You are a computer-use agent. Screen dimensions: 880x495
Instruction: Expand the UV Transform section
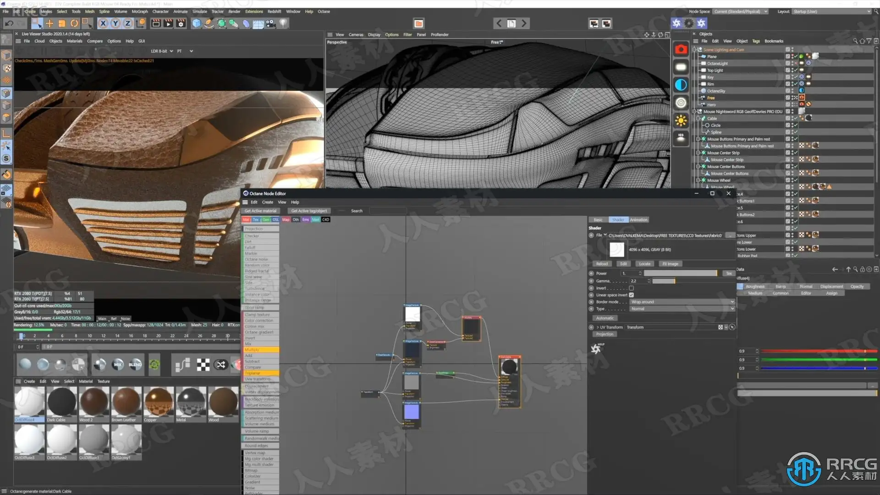coord(598,327)
